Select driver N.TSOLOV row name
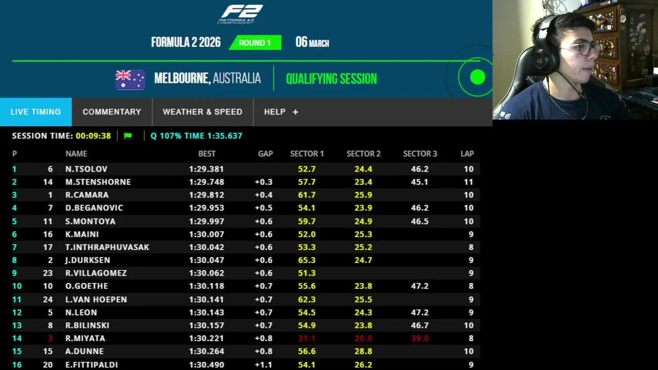 coord(86,169)
